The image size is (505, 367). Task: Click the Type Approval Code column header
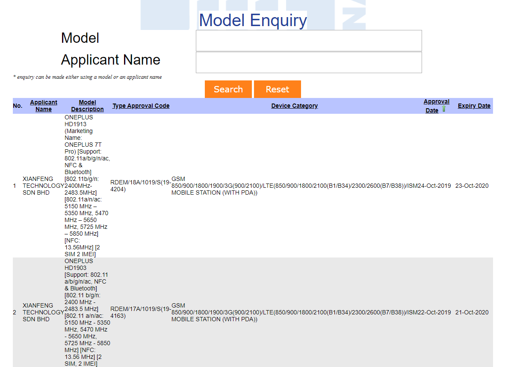[x=141, y=106]
